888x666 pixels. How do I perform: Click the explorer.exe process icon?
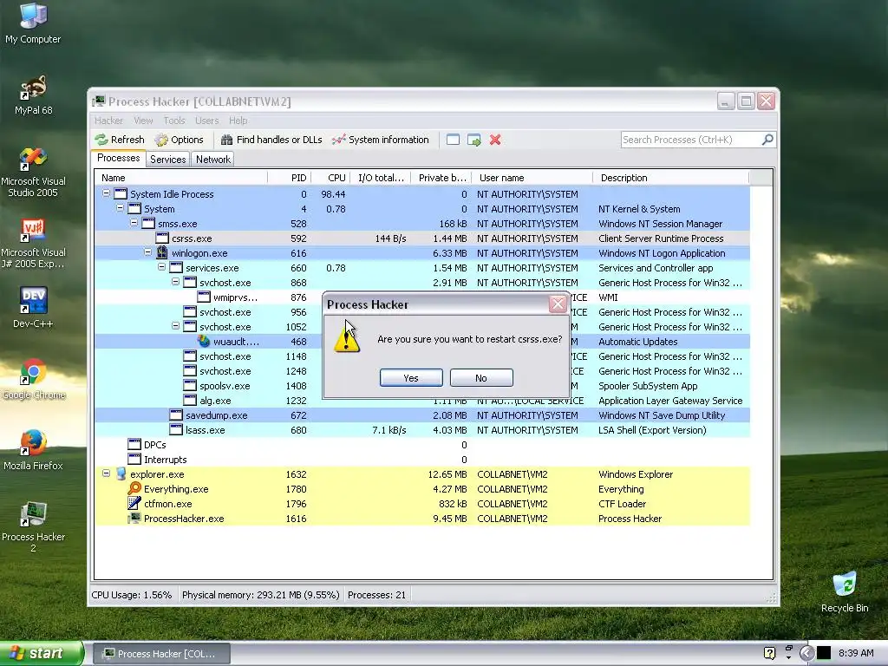pyautogui.click(x=121, y=474)
